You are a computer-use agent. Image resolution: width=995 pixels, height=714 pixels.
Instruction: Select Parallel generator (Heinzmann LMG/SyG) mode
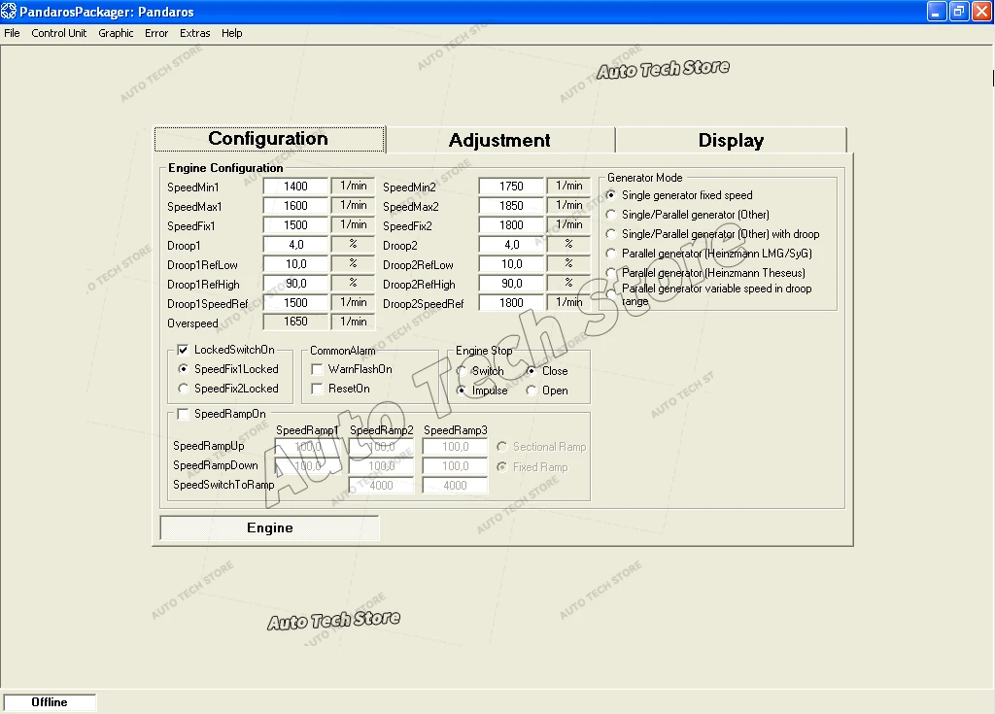pyautogui.click(x=611, y=254)
